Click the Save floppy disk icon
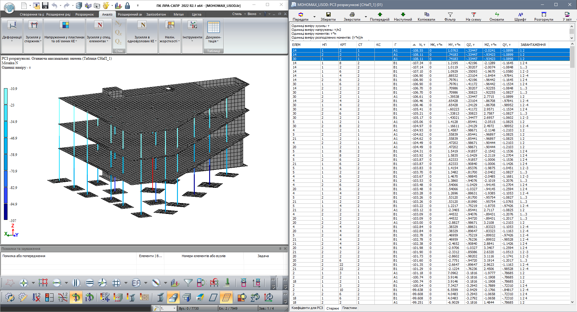 (45, 5)
